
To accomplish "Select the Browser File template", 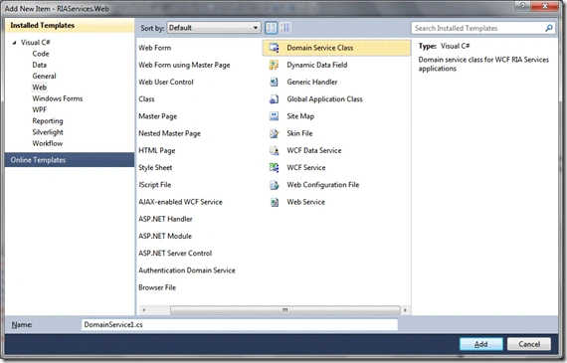I will click(x=157, y=287).
